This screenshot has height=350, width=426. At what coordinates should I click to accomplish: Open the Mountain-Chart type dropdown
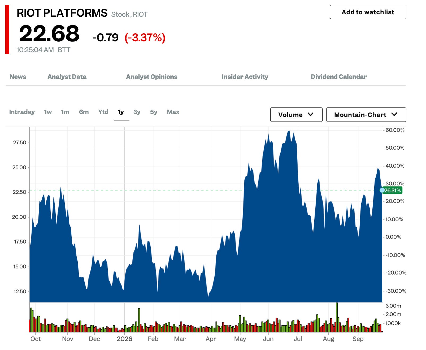click(366, 115)
